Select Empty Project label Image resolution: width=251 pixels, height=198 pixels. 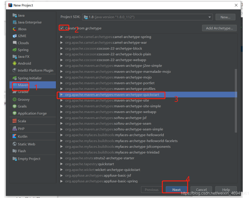[29, 159]
